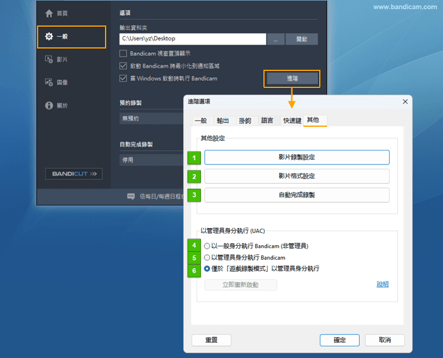Image resolution: width=443 pixels, height=358 pixels.
Task: Switch to the 一般 tab in 進階選項
Action: 201,121
